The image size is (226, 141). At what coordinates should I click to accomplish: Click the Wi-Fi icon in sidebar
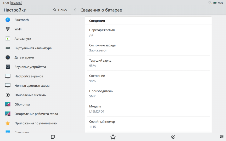coord(8,29)
